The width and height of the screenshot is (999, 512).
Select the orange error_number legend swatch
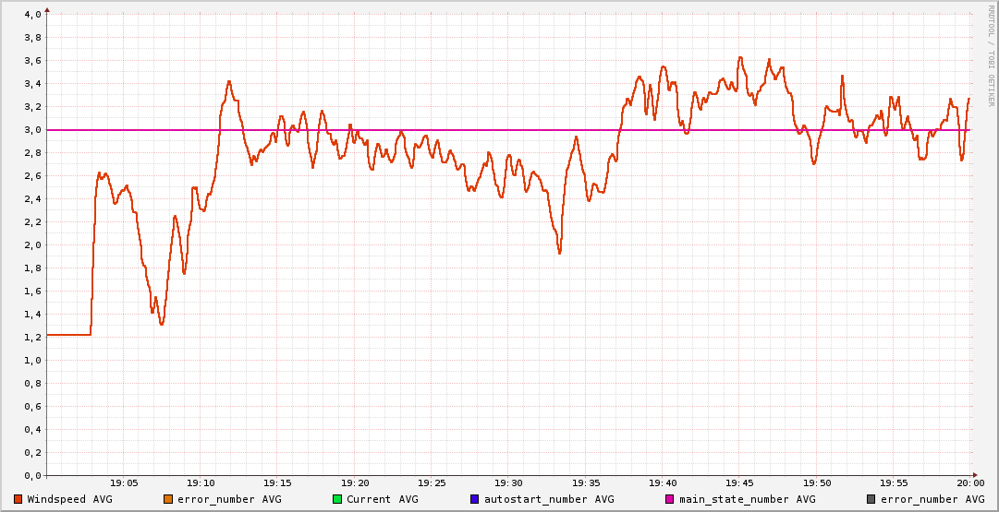pos(168,499)
